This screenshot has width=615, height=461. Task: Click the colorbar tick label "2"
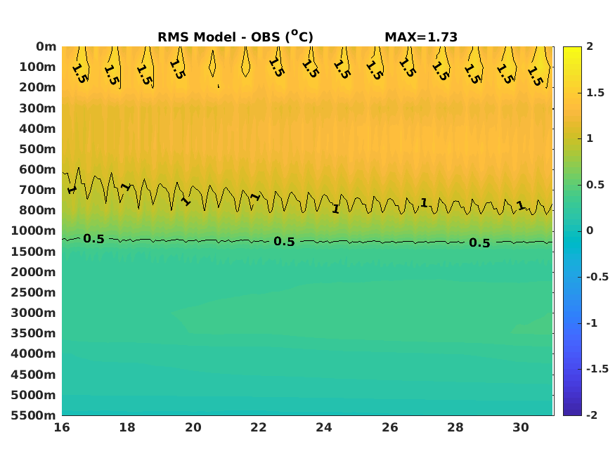(590, 46)
